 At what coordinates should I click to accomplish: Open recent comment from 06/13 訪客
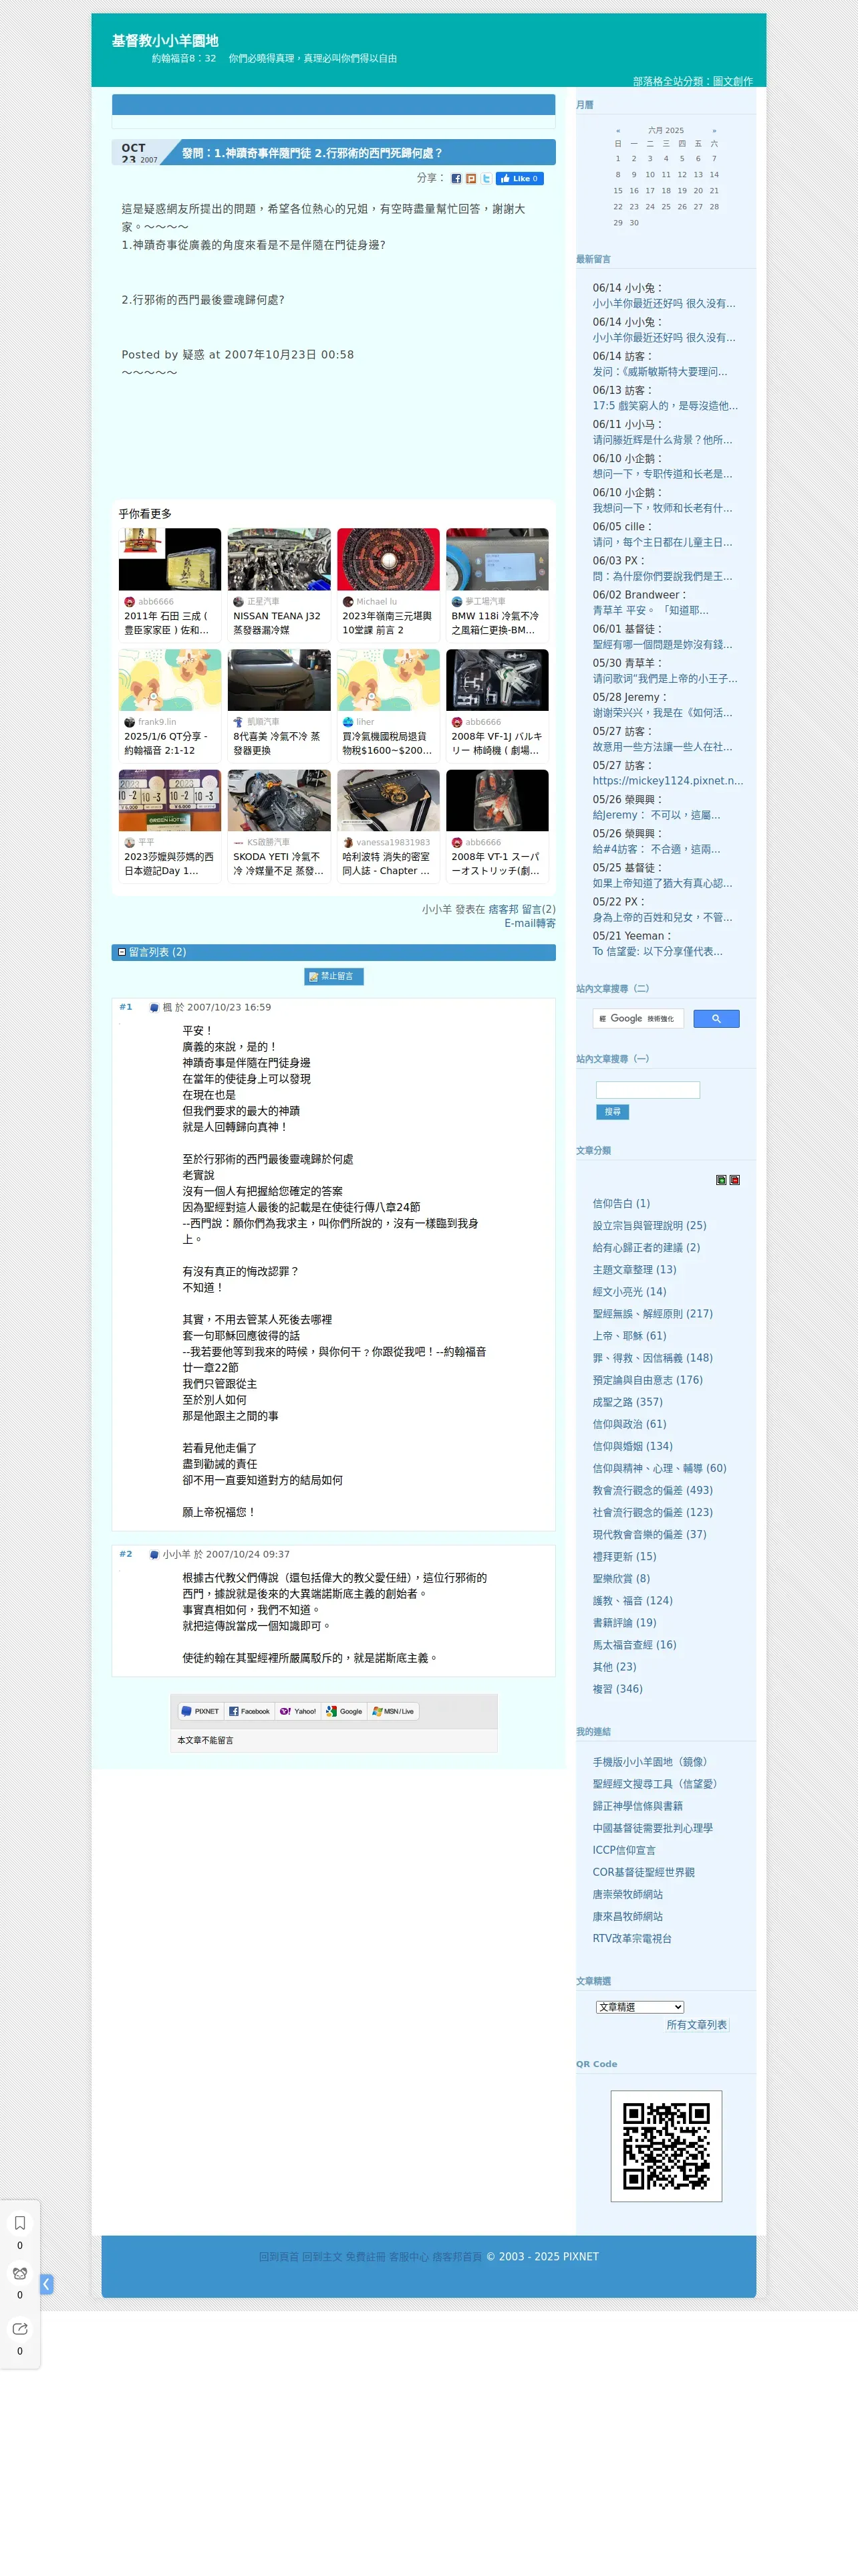[664, 406]
